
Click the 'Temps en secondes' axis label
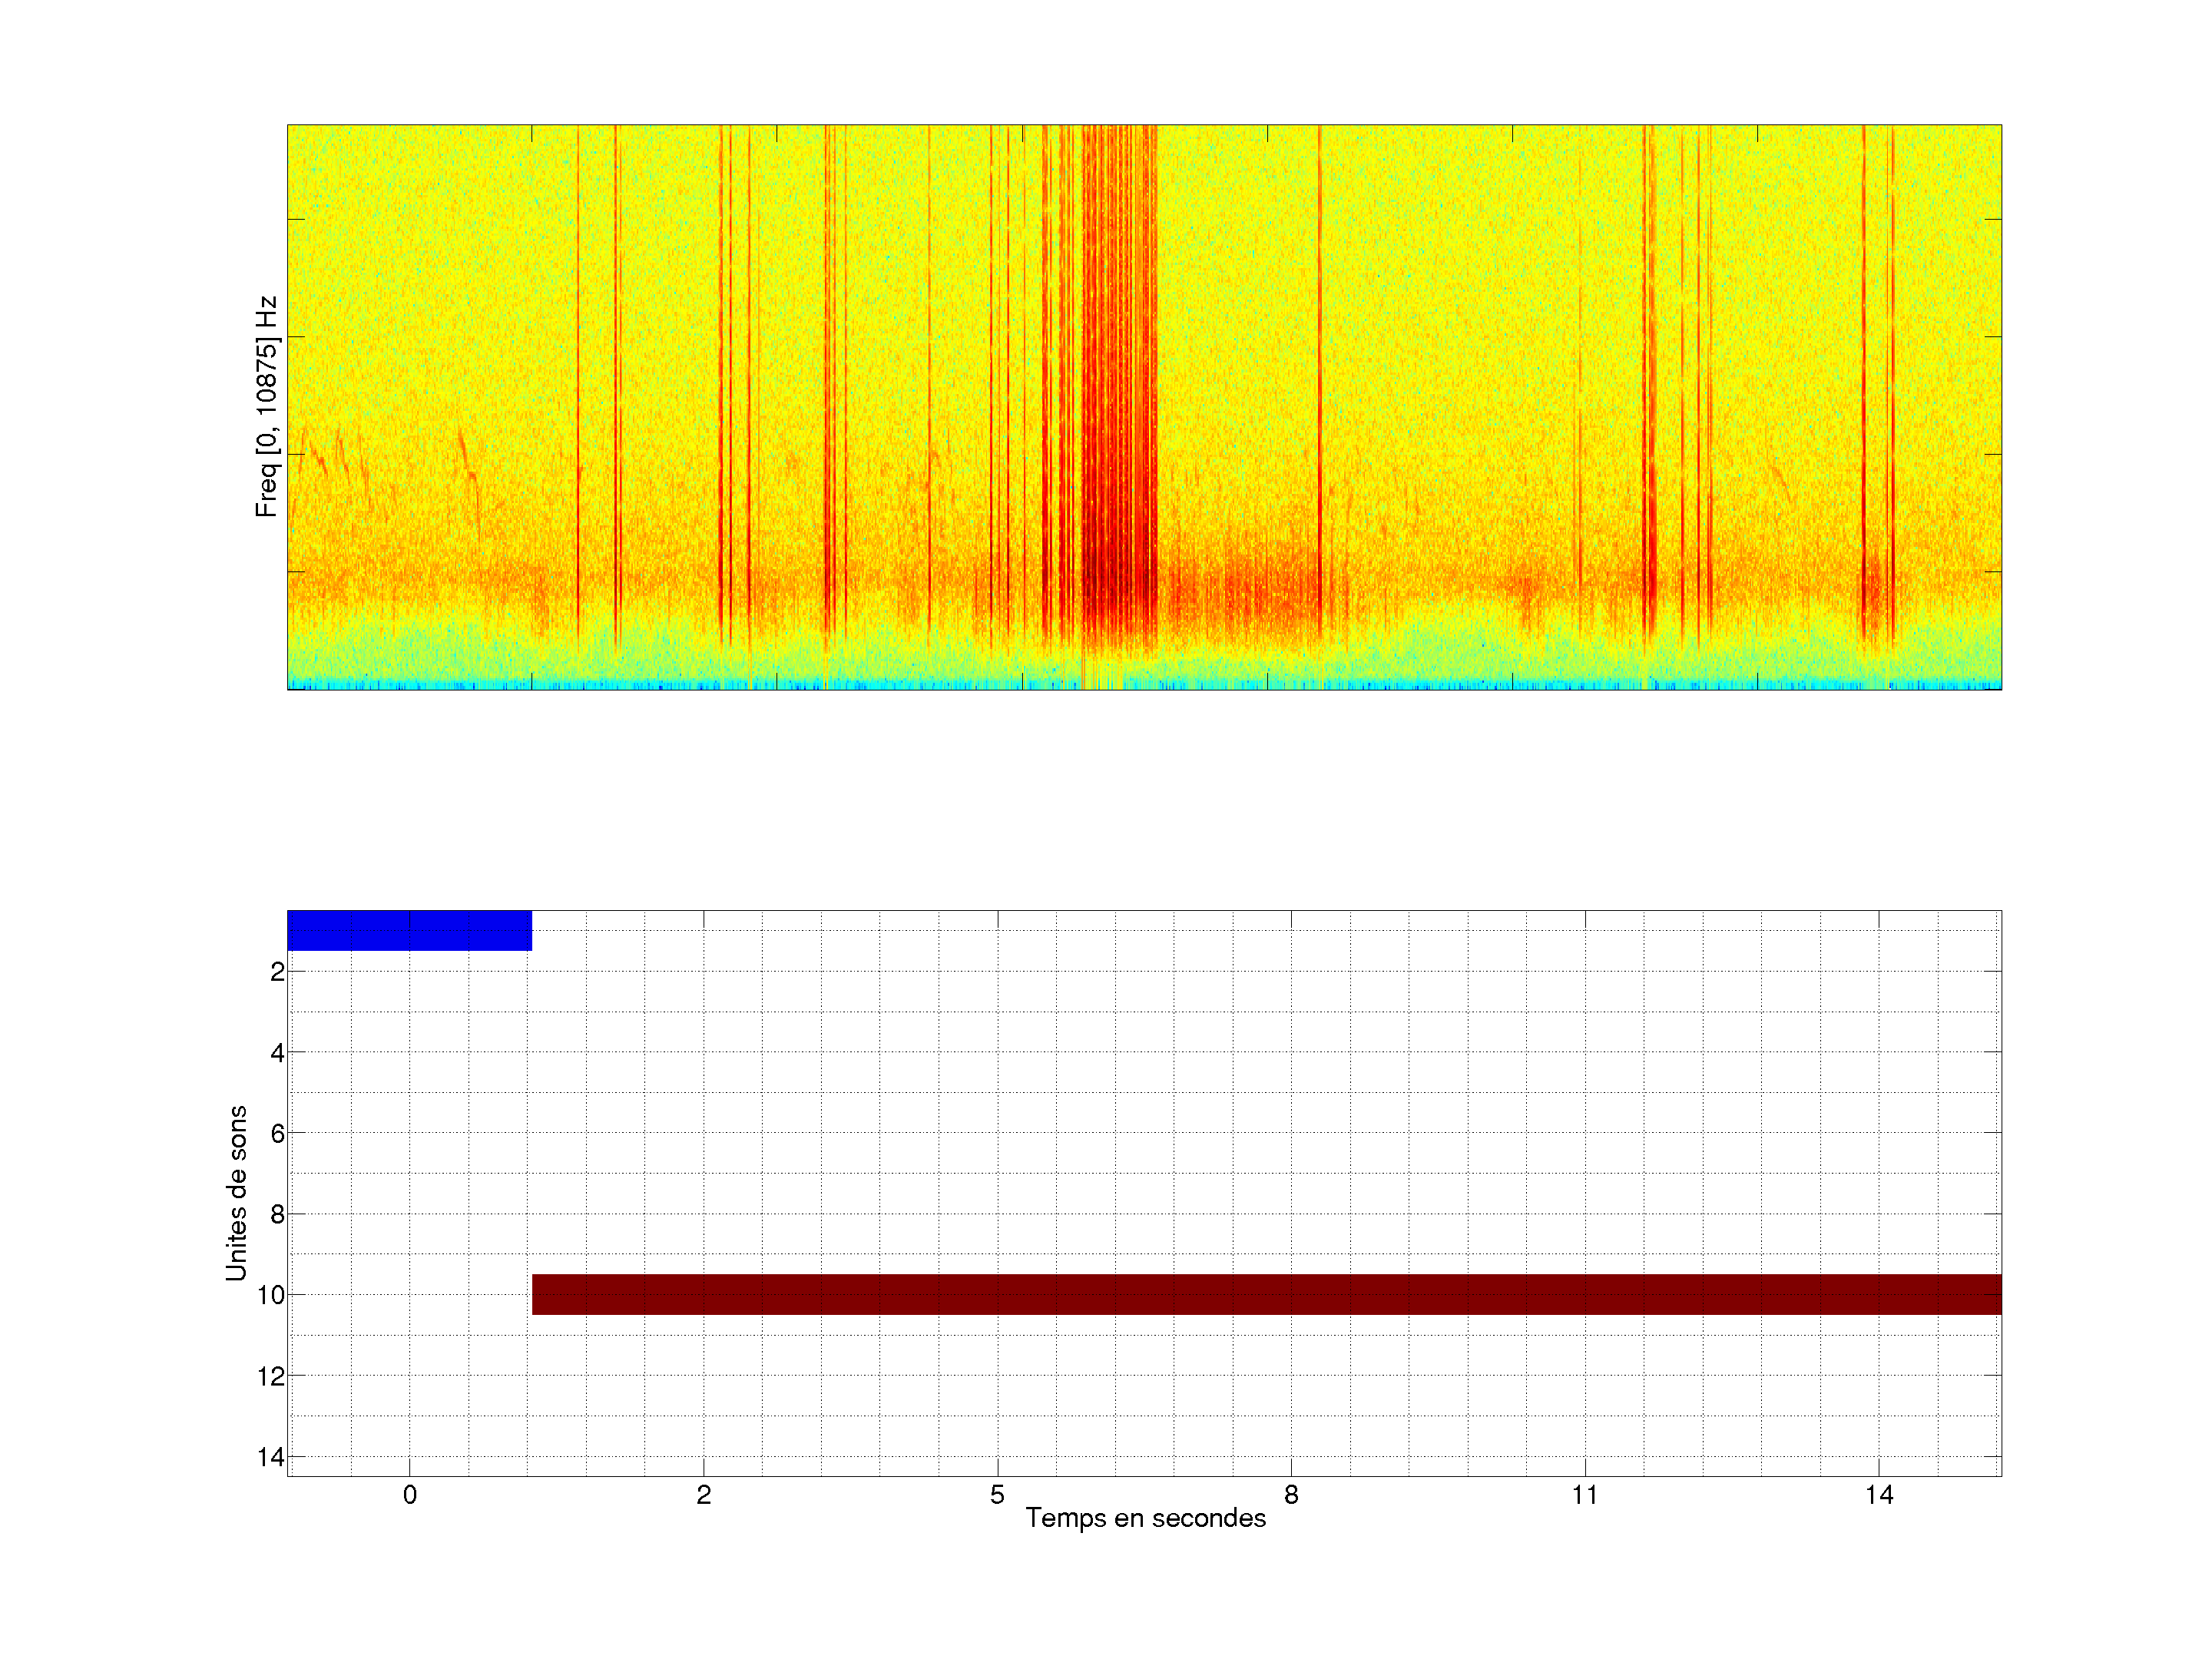click(x=1145, y=1518)
